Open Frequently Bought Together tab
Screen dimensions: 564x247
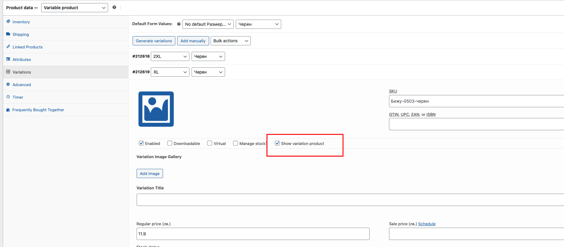pyautogui.click(x=66, y=110)
